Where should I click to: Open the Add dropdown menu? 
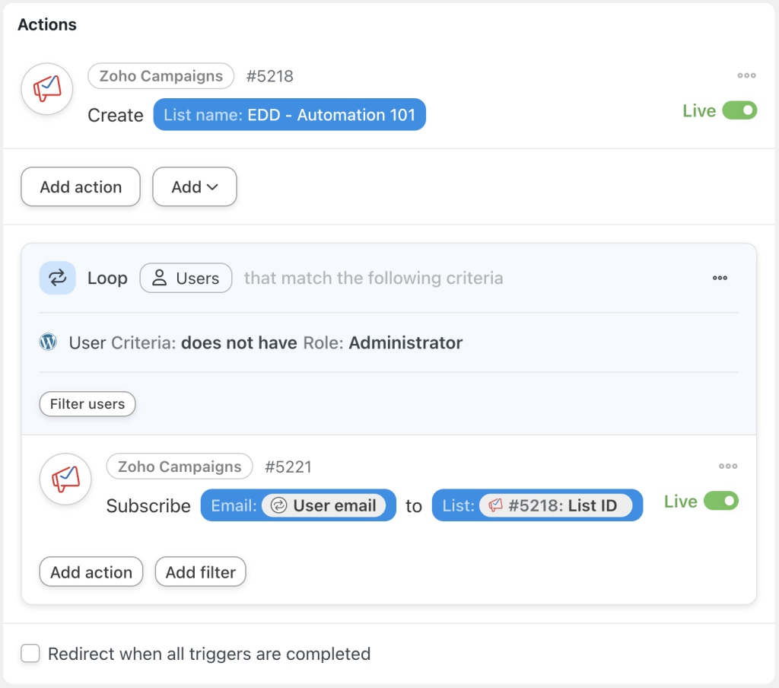[x=194, y=186]
